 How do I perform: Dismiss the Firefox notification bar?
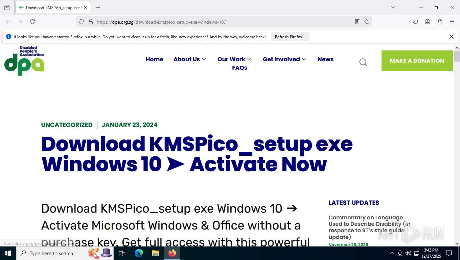[452, 37]
